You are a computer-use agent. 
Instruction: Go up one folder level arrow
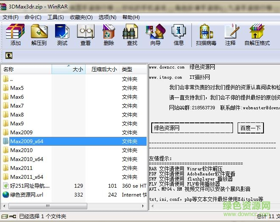pos(9,55)
